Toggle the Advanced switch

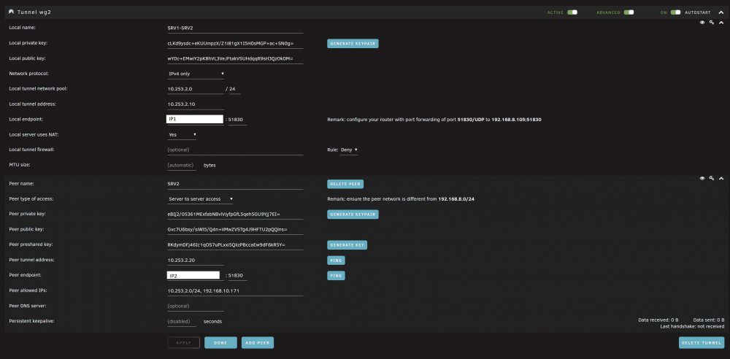tap(629, 12)
